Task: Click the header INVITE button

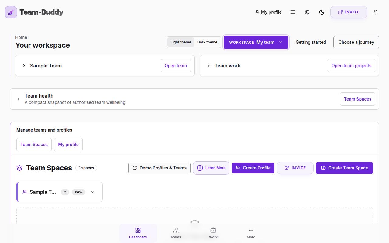Action: [x=349, y=12]
